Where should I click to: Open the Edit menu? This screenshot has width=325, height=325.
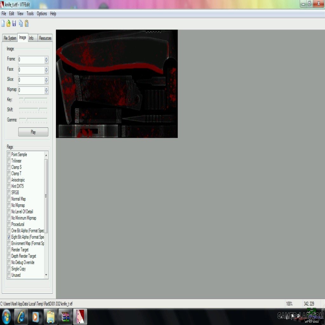[12, 14]
